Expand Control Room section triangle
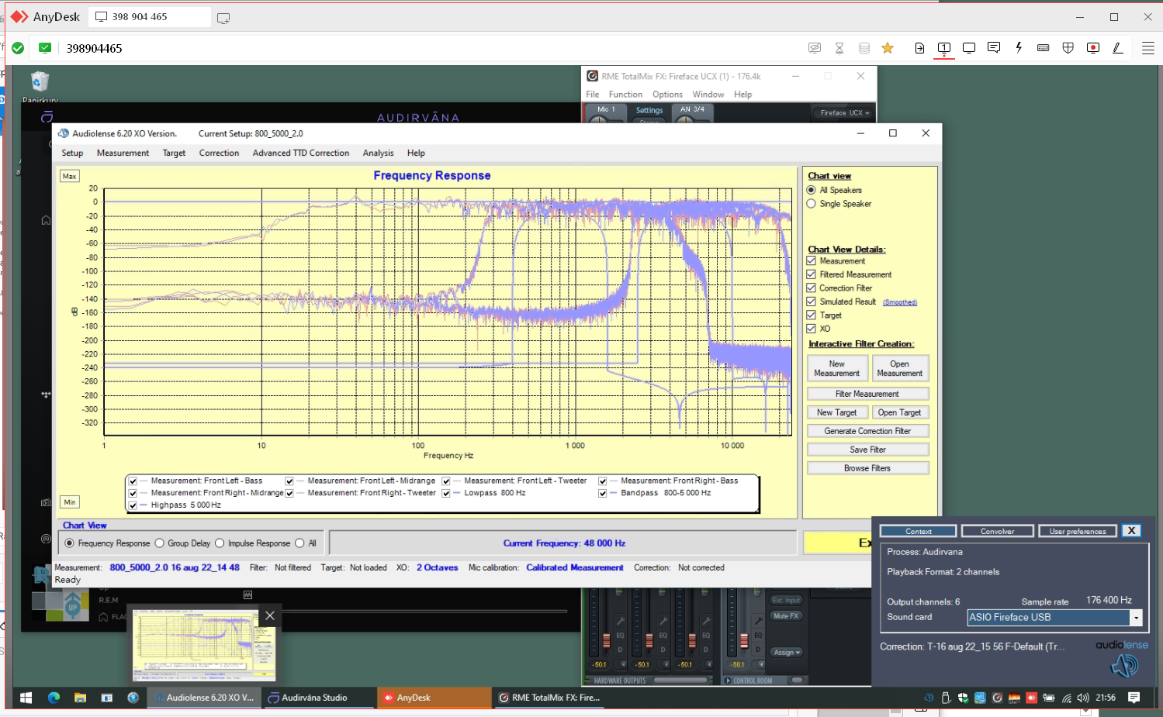The height and width of the screenshot is (717, 1163). [727, 681]
